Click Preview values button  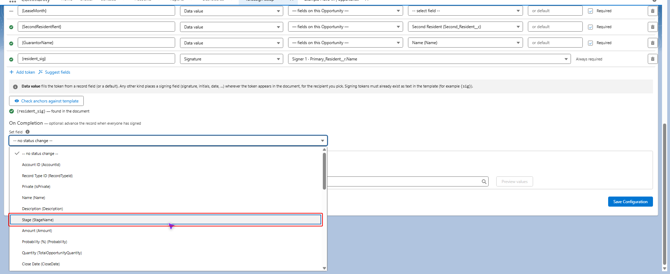coord(515,182)
